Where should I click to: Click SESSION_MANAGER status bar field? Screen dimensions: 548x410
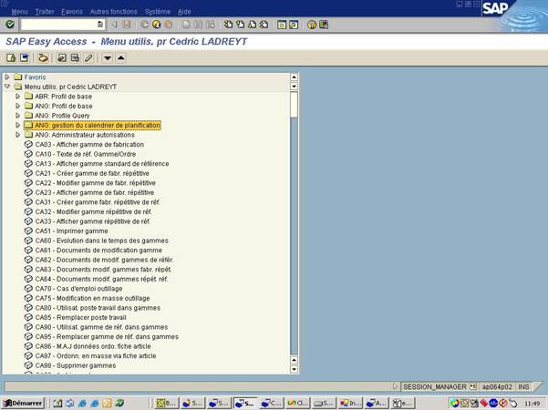coord(435,386)
